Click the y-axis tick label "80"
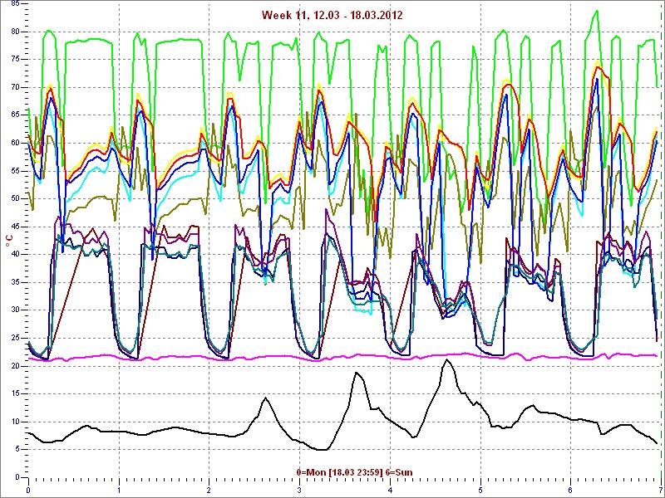The height and width of the screenshot is (498, 665). tap(15, 32)
